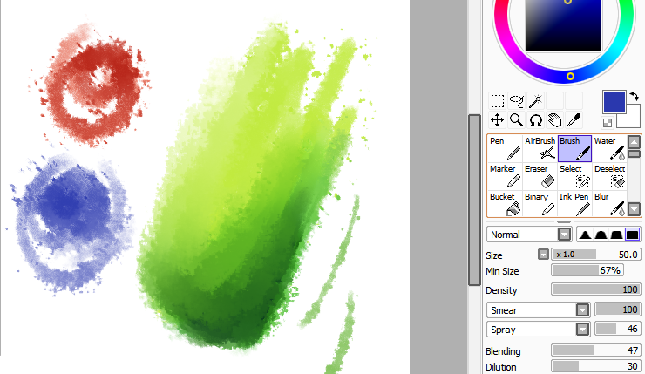Click brush tray scroll down arrow
The height and width of the screenshot is (374, 645).
tap(635, 209)
